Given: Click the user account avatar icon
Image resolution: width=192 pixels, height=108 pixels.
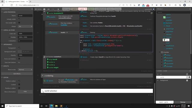Looking at the screenshot, I should pyautogui.click(x=154, y=9).
